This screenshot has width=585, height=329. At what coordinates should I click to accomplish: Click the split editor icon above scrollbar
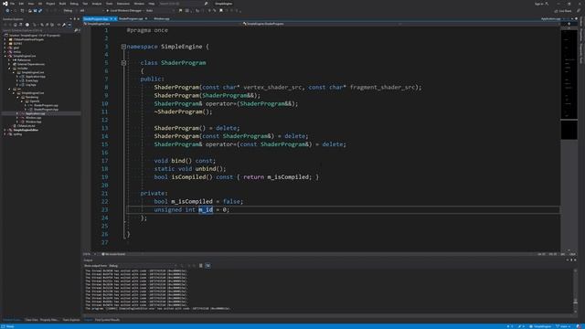(569, 24)
